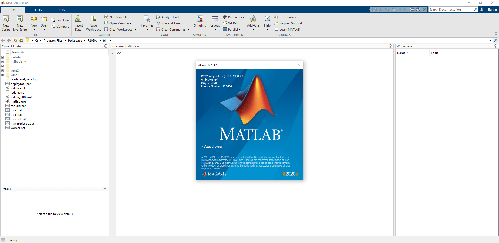Select the Import Data tool
Viewport: 499px width, 243px height.
pyautogui.click(x=78, y=23)
